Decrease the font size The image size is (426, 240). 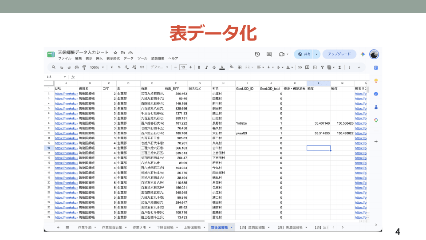tap(176, 67)
